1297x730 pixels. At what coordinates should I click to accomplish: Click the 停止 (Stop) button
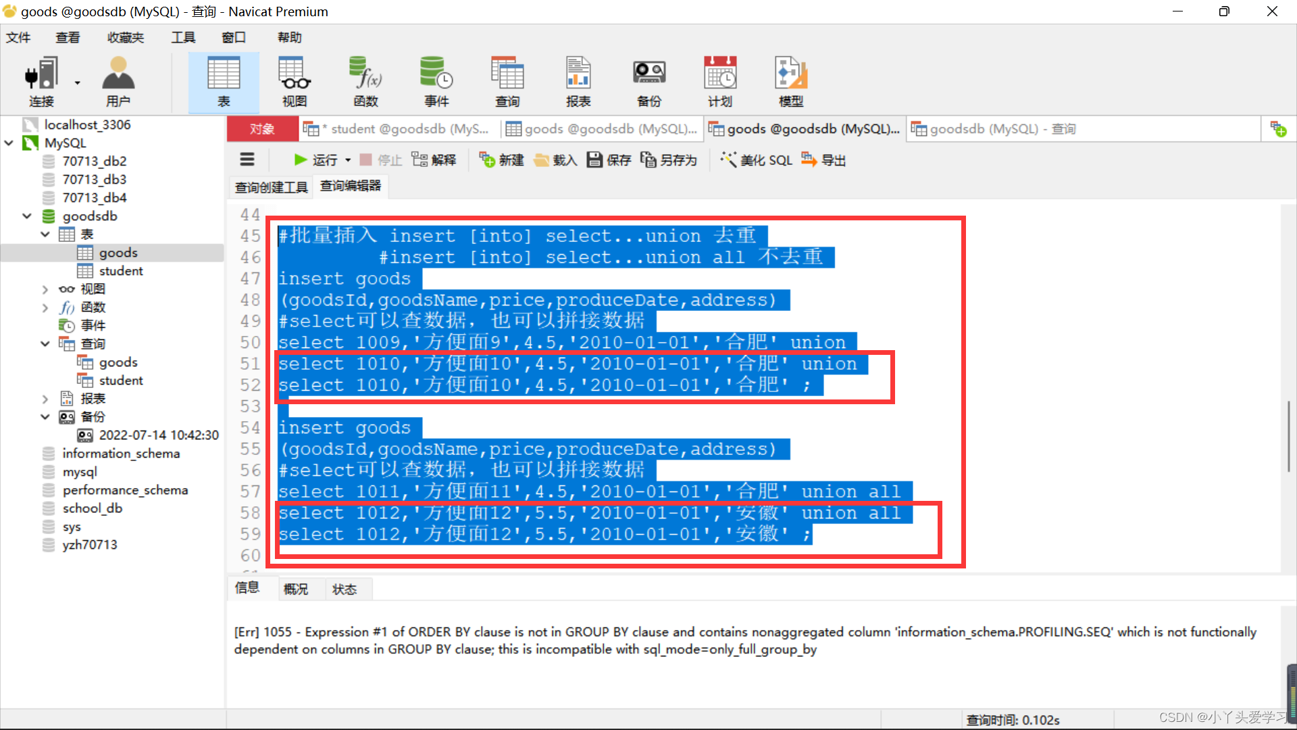380,160
